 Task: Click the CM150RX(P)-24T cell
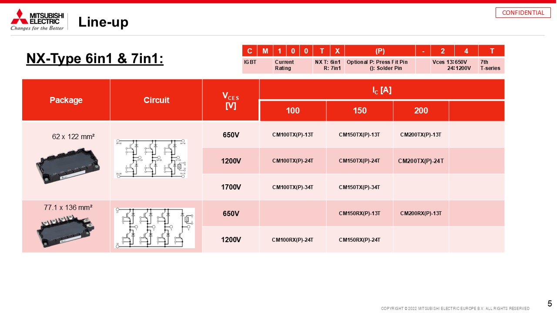coord(359,240)
